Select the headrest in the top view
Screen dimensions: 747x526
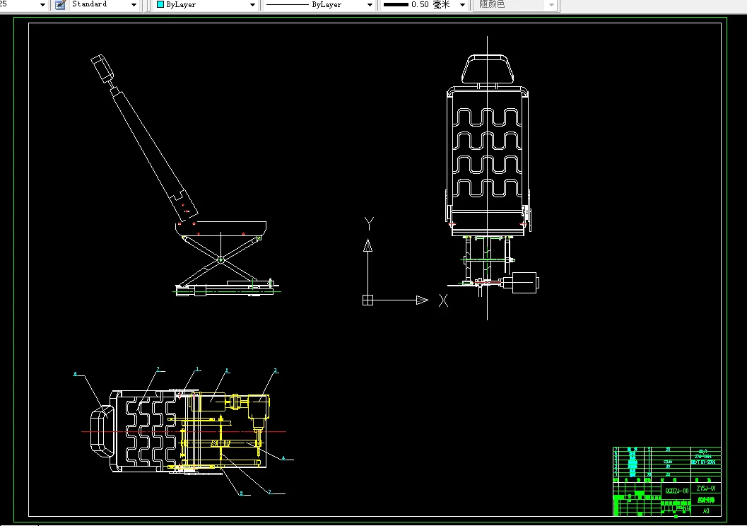point(102,432)
